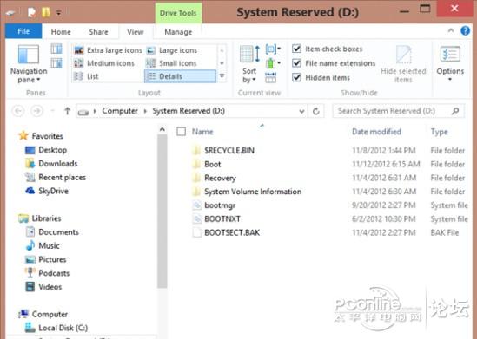Open the Manage tab under Drive Tools
The image size is (477, 339).
point(178,32)
